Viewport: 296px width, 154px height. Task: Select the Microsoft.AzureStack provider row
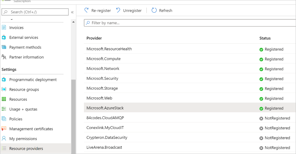190,108
